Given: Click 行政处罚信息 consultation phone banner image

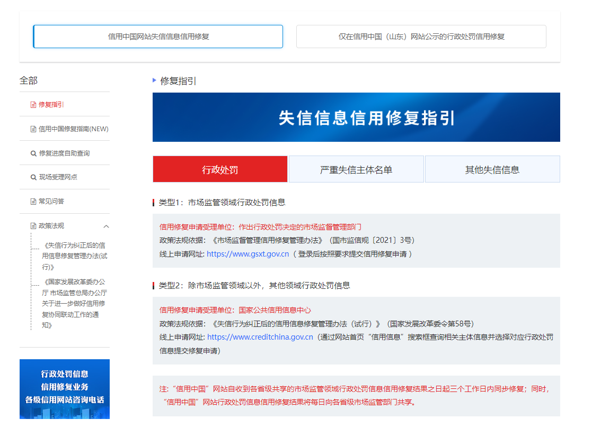Looking at the screenshot, I should (x=65, y=389).
